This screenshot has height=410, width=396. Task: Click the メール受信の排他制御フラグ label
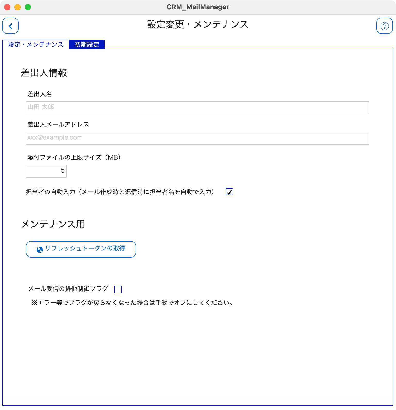pyautogui.click(x=68, y=289)
